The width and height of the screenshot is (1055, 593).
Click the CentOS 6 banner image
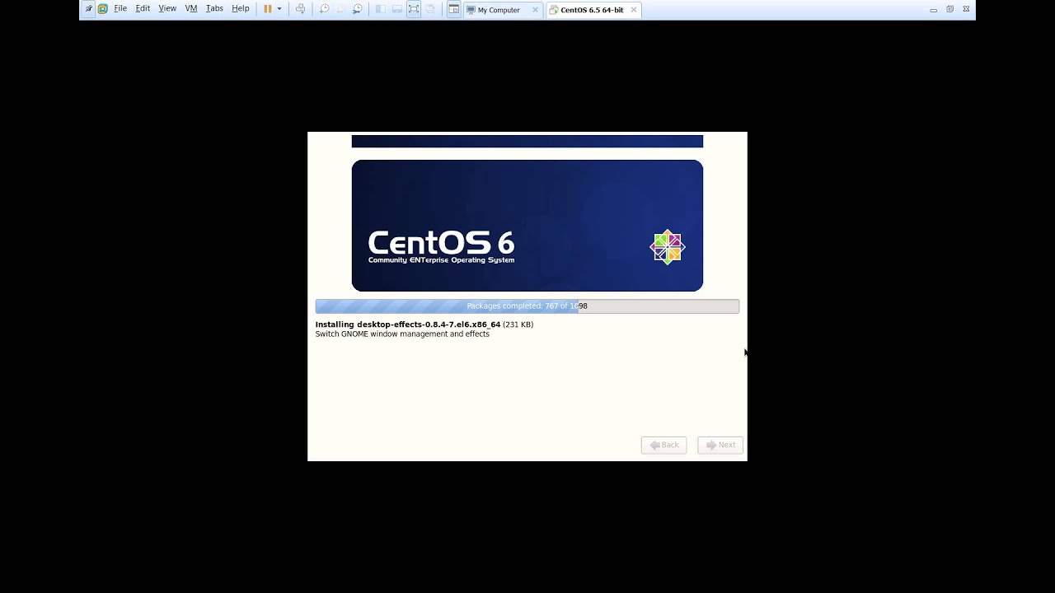[527, 226]
